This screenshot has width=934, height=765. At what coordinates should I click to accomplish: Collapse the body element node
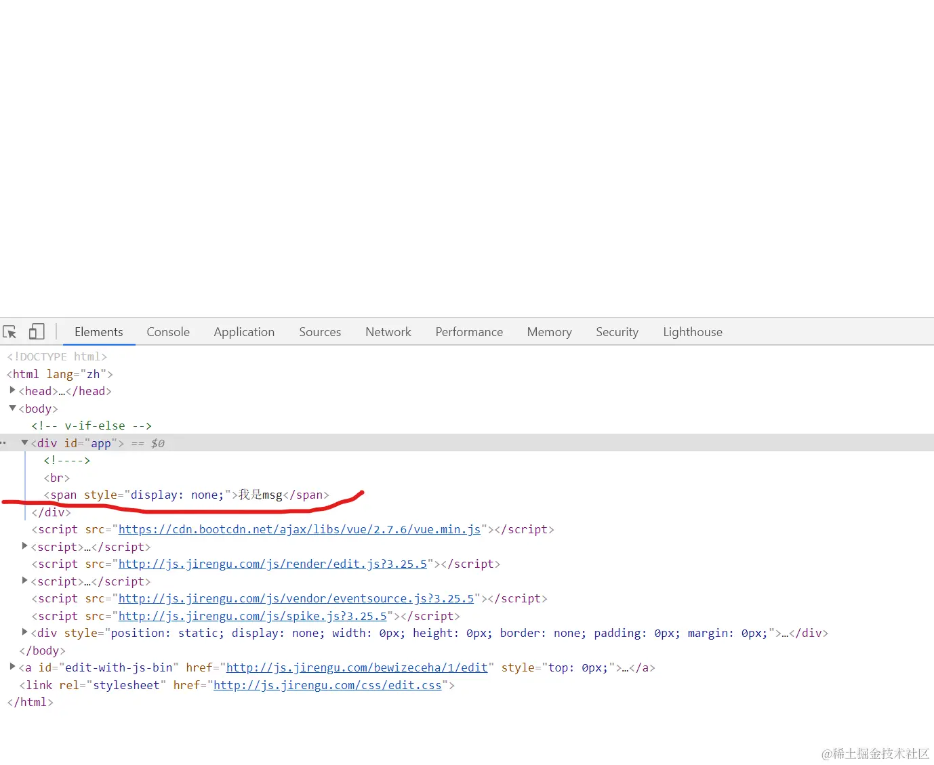(12, 408)
